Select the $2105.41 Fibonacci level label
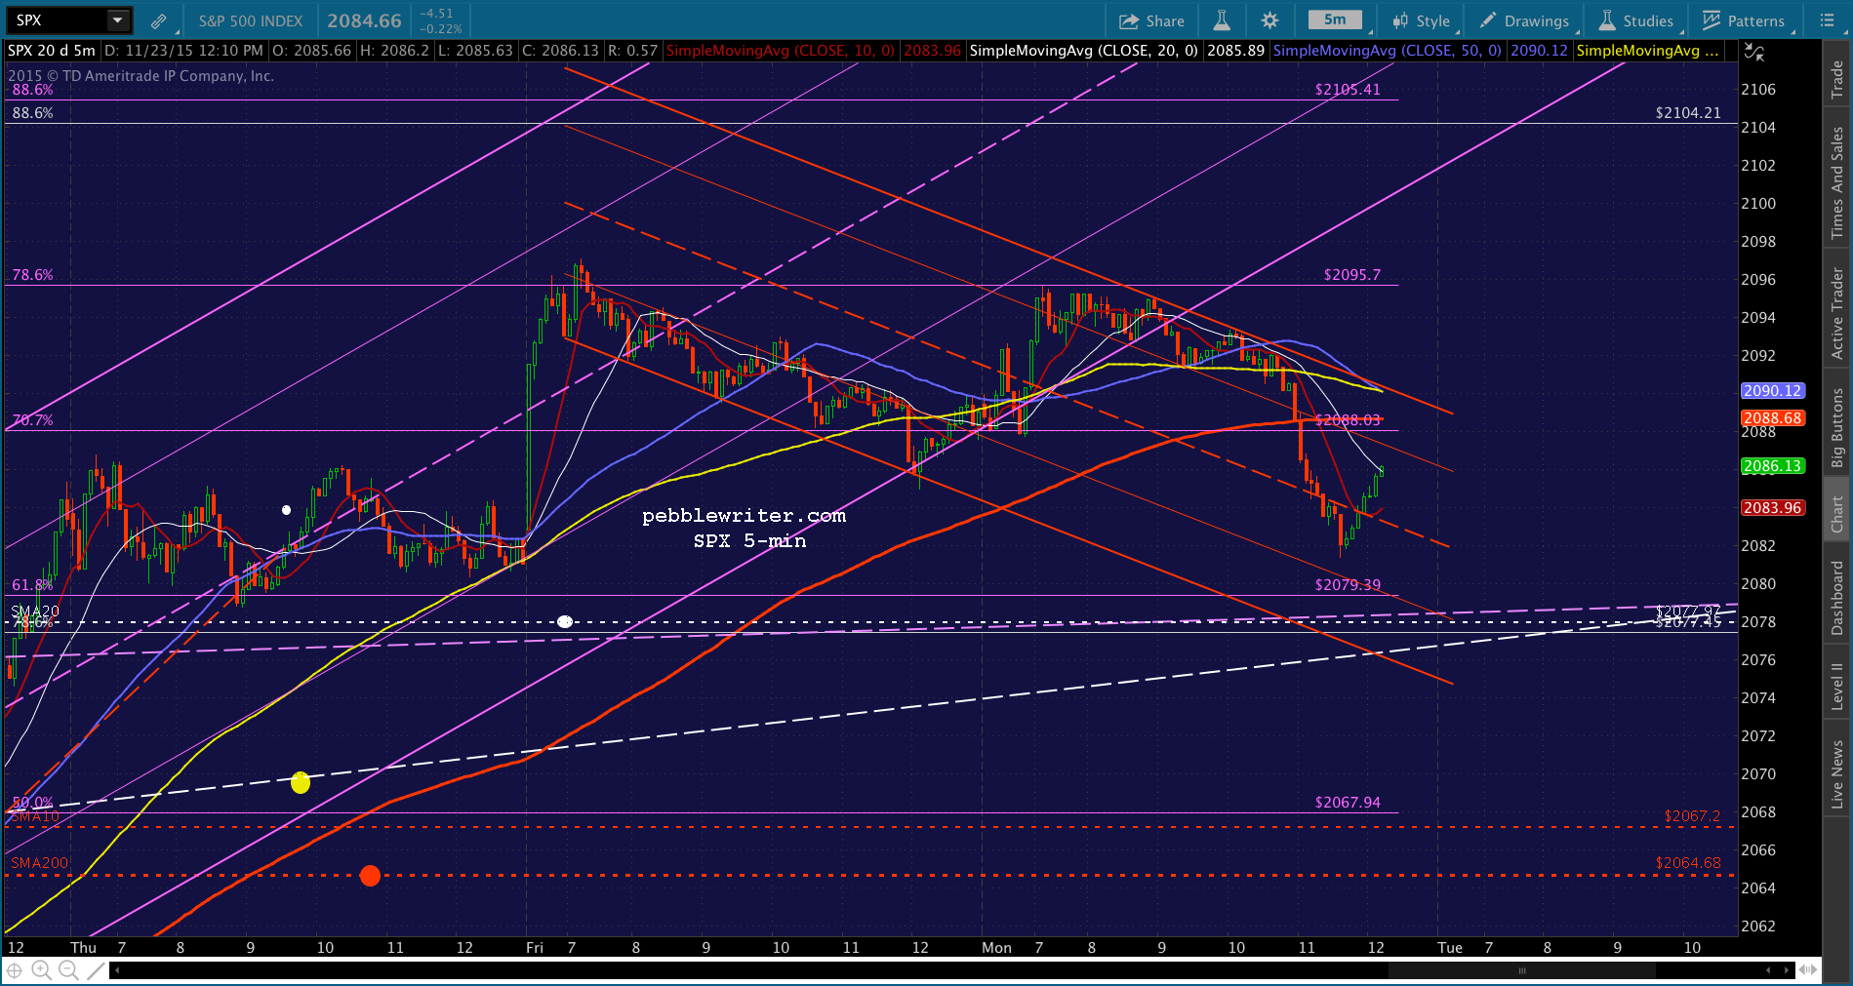The width and height of the screenshot is (1853, 986). 1348,90
